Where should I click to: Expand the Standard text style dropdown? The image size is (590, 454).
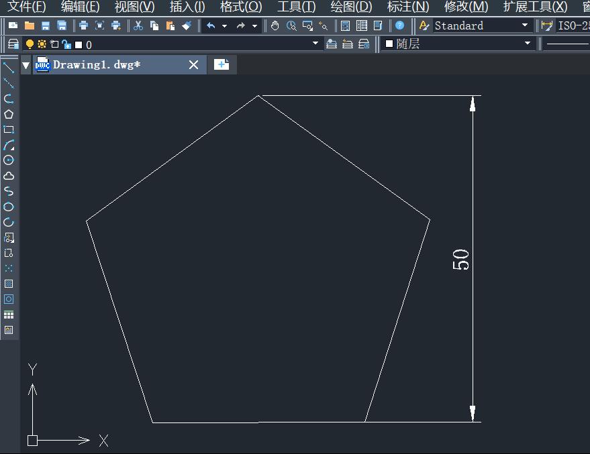[x=525, y=25]
